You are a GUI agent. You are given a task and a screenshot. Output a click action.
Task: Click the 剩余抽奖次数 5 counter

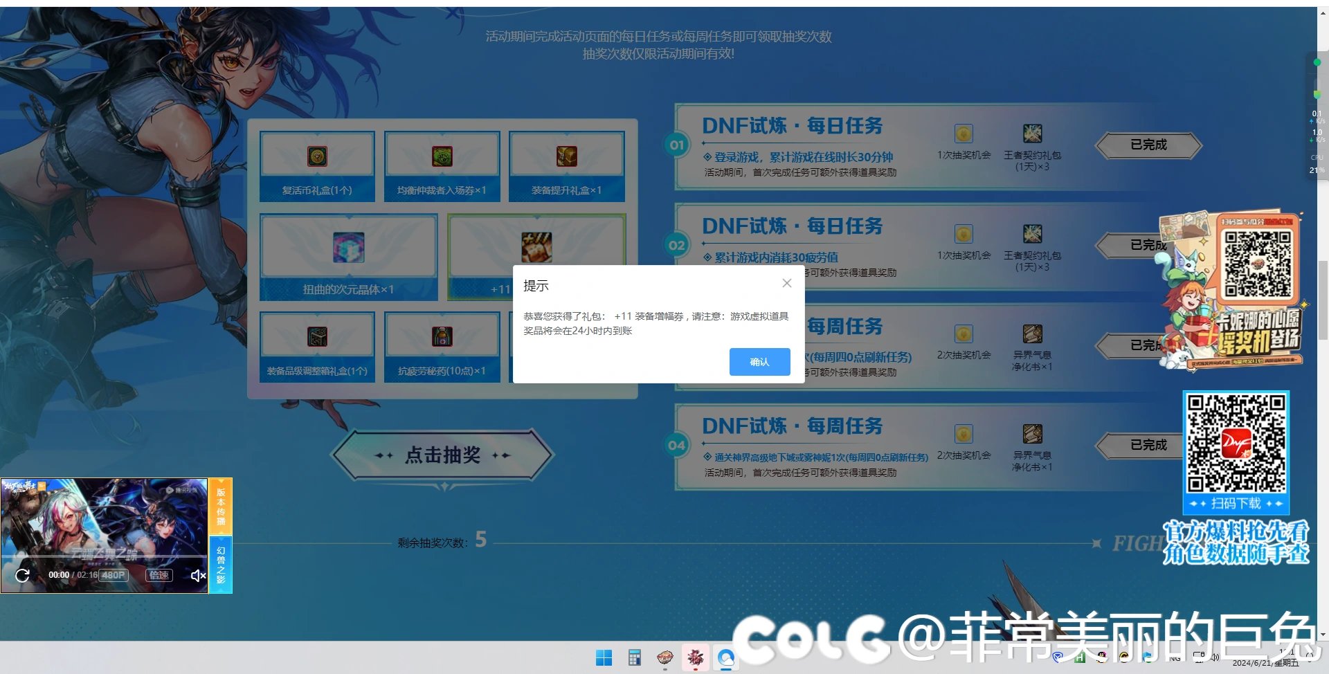[x=442, y=540]
